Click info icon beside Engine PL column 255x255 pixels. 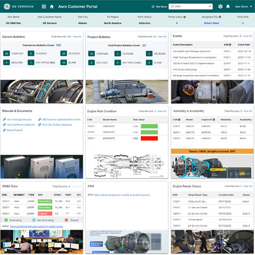coord(214,119)
